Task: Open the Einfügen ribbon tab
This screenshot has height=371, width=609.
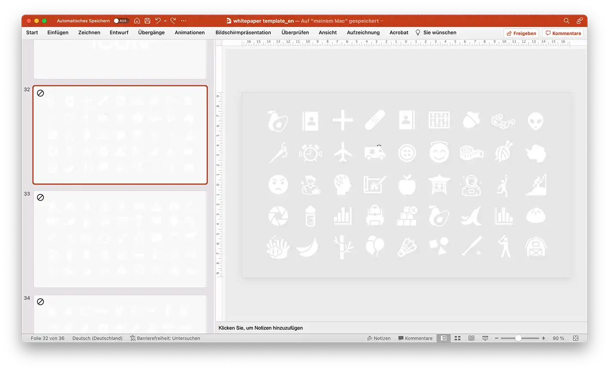Action: (x=58, y=33)
